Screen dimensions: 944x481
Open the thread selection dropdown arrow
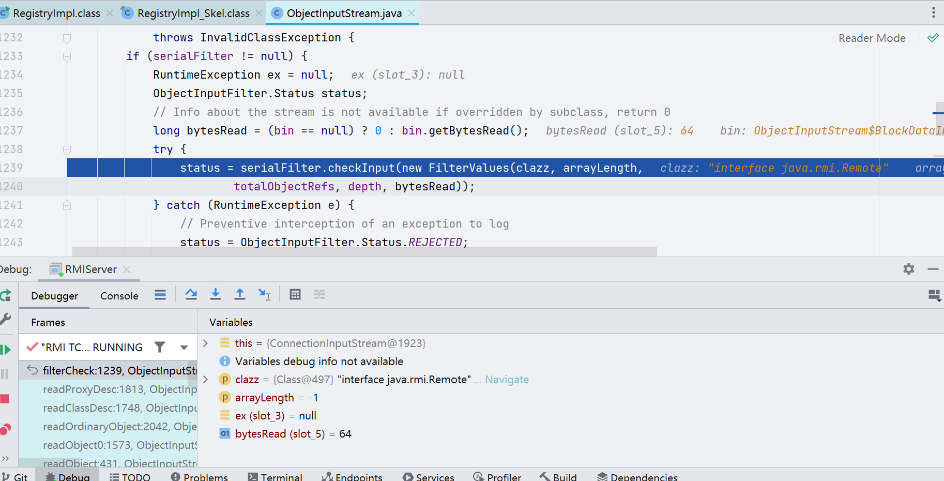click(184, 348)
